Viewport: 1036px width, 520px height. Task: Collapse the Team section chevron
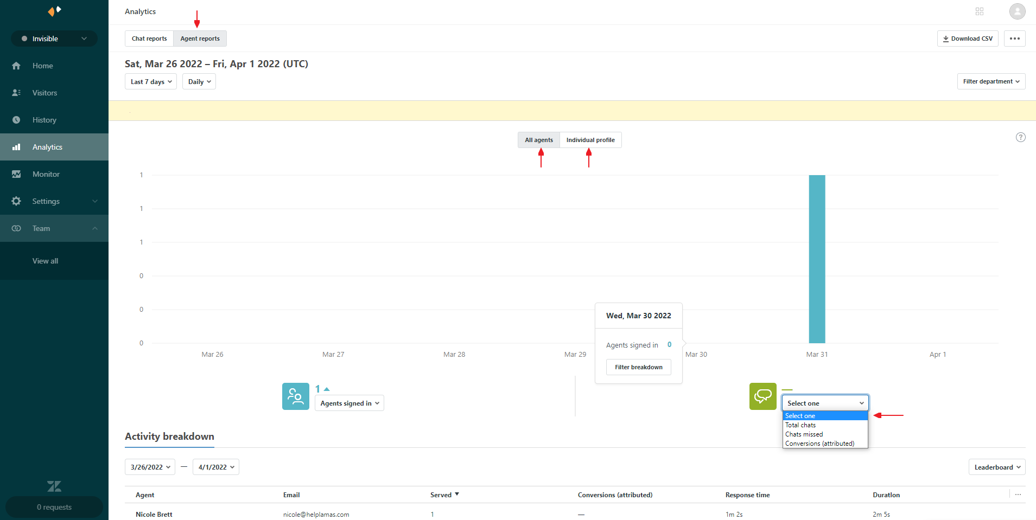(x=95, y=228)
